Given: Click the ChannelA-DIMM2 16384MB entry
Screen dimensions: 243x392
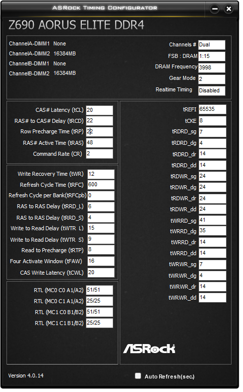Looking at the screenshot, I should (x=42, y=54).
